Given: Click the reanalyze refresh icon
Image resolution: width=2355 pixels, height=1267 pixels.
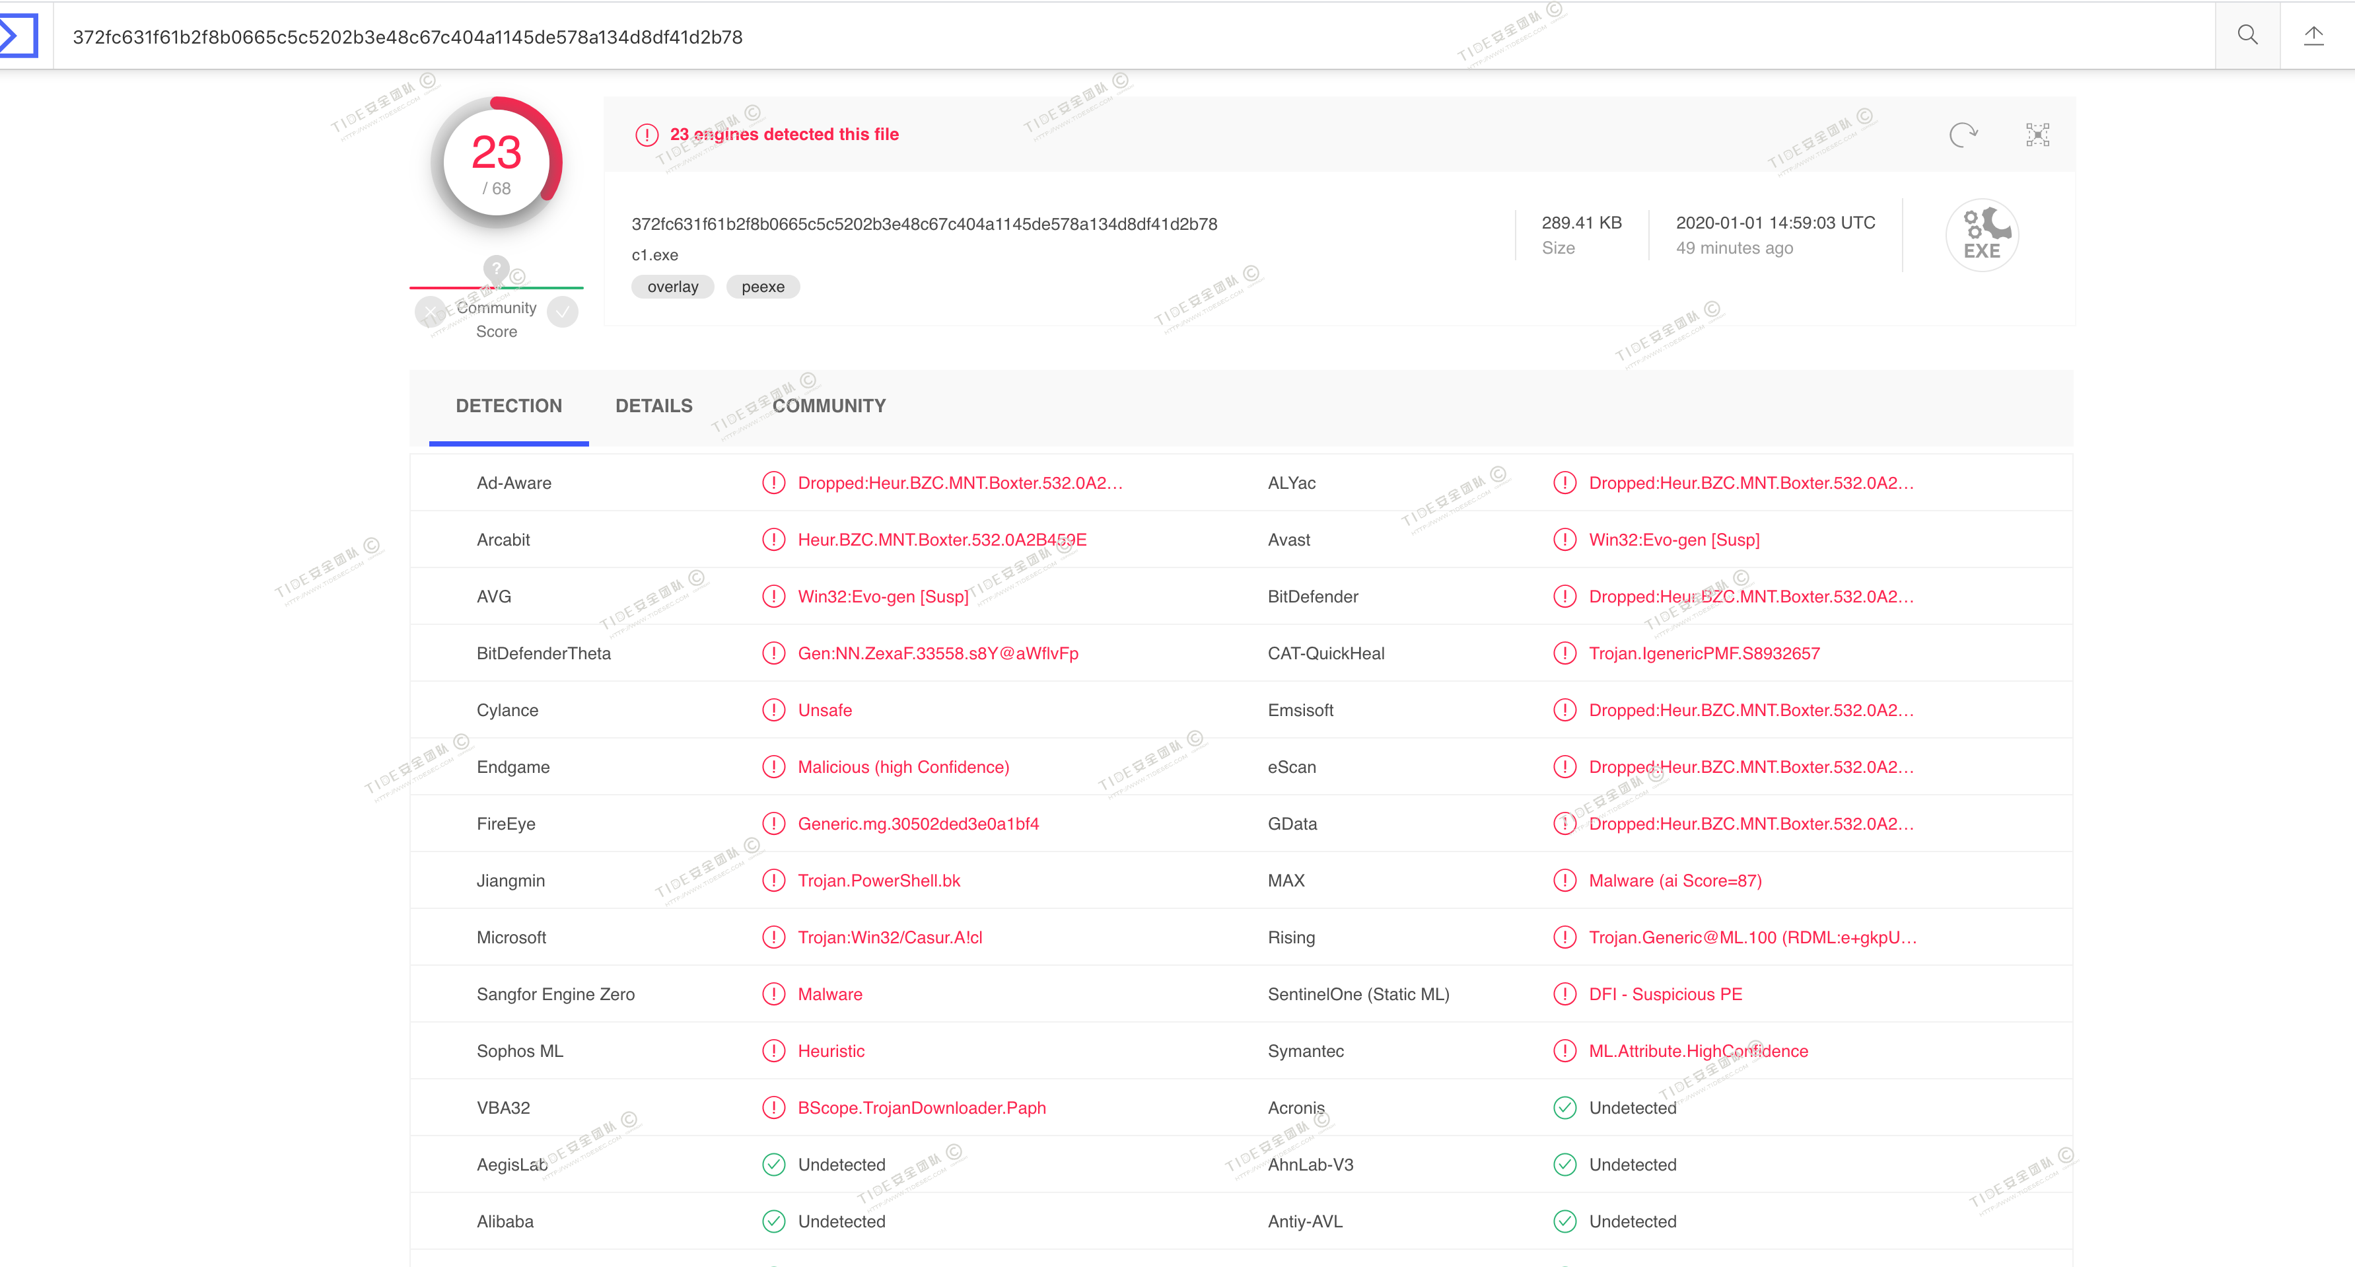Looking at the screenshot, I should coord(1962,135).
